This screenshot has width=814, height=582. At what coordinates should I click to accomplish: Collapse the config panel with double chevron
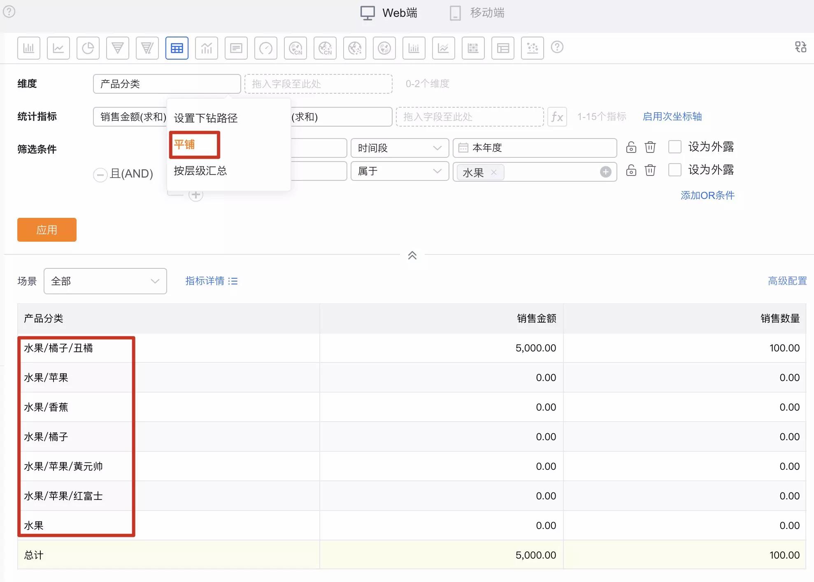click(412, 255)
